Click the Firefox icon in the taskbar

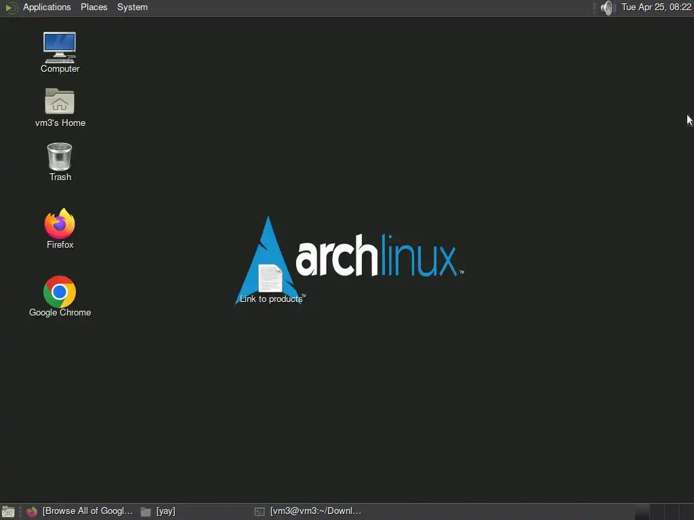pyautogui.click(x=31, y=512)
